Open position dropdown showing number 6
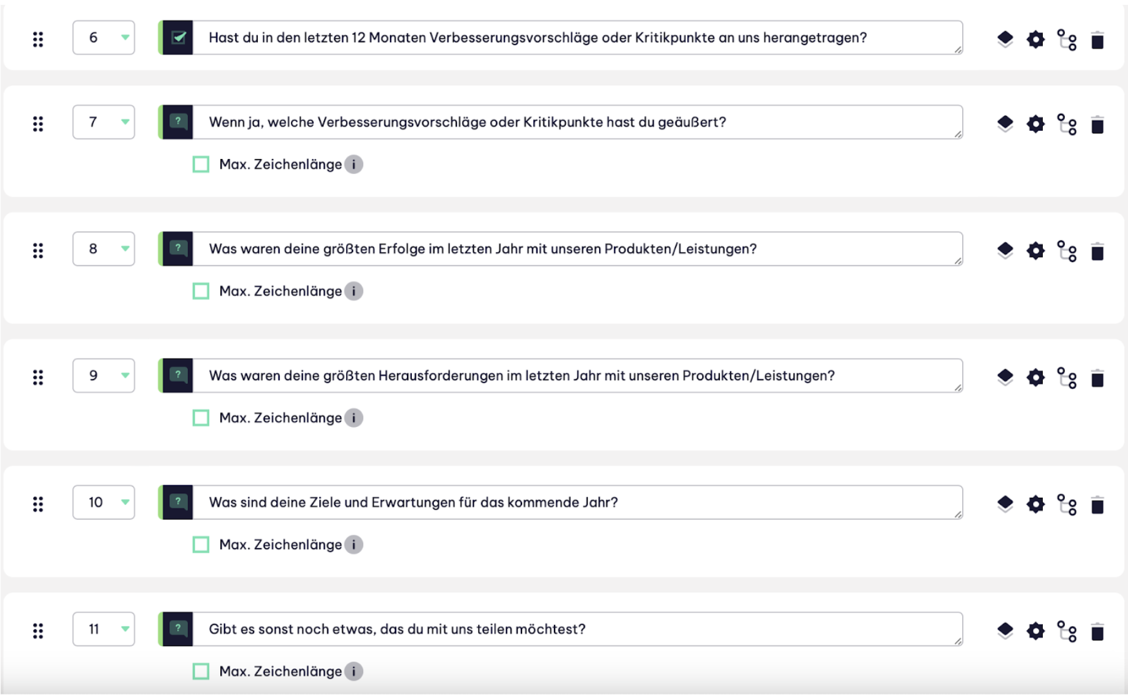The width and height of the screenshot is (1128, 695). [104, 38]
